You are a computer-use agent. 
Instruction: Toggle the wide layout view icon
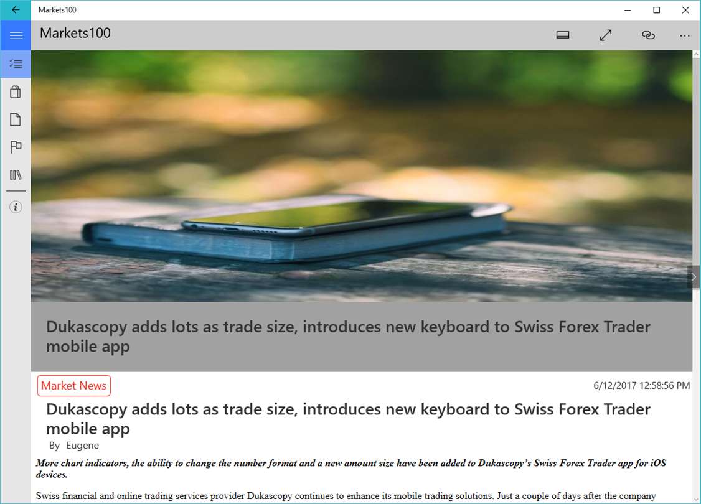[562, 35]
